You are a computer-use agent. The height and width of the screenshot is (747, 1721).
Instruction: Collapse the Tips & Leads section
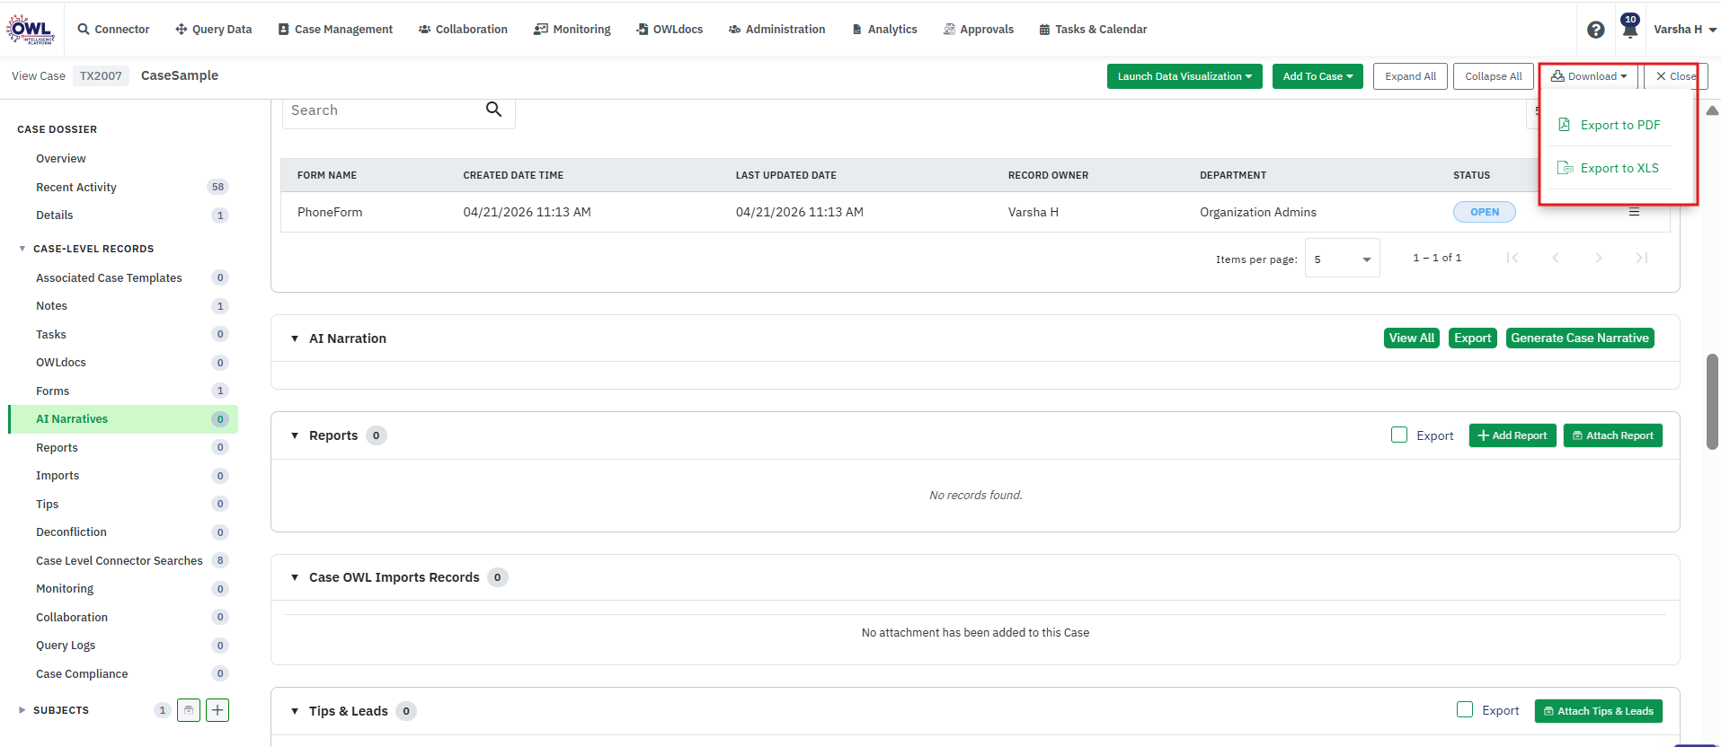(295, 711)
